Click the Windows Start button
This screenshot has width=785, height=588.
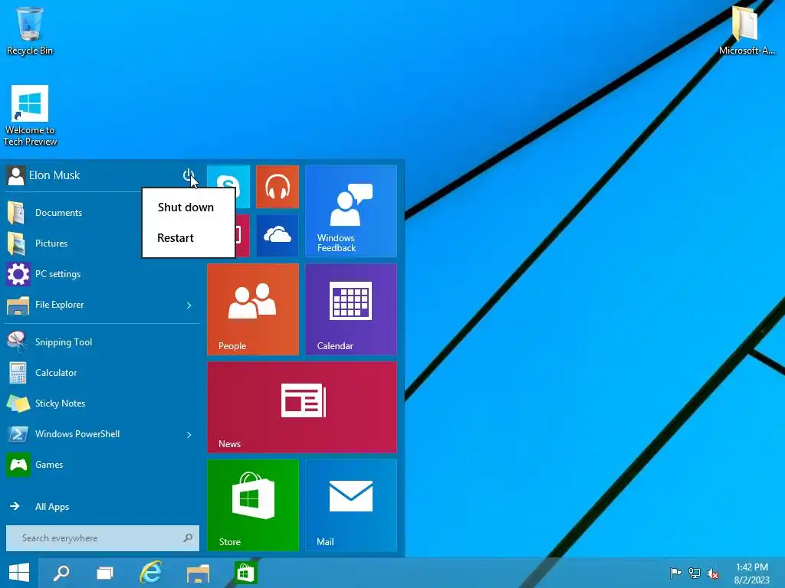pos(19,573)
